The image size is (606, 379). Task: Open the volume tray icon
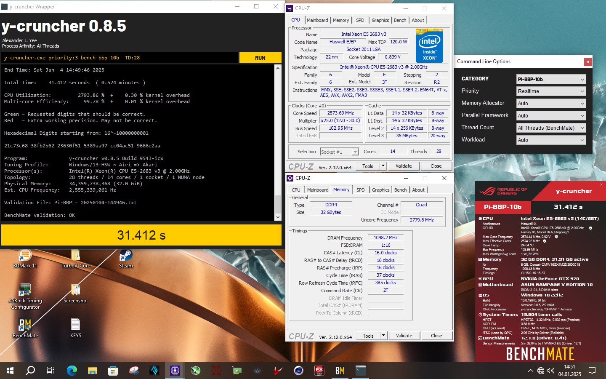551,371
